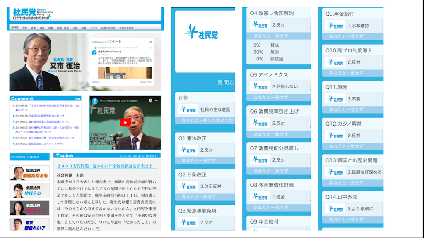The image size is (424, 238).
Task: Click the 社民党 icon under Q8.教育無償化財源
Action: (260, 196)
